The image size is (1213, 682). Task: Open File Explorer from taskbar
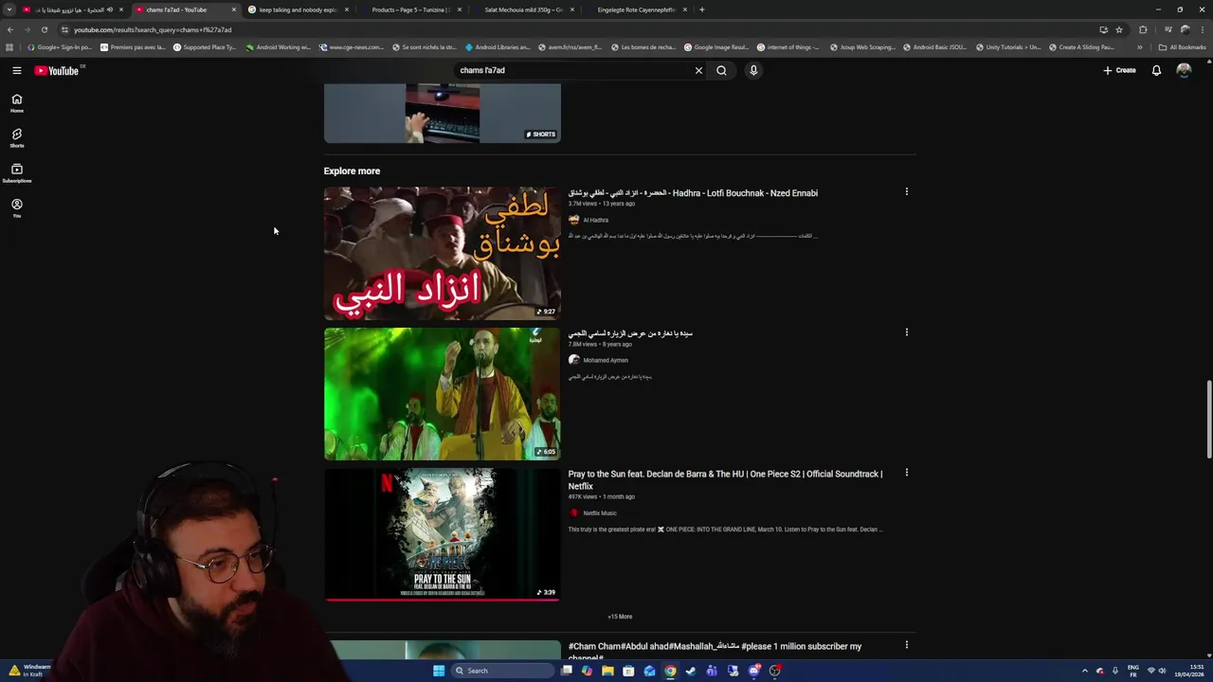click(607, 671)
